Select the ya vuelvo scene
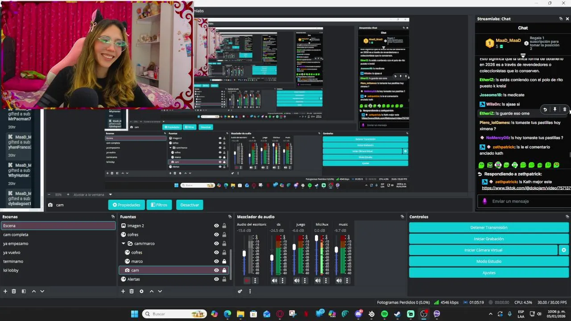This screenshot has height=321, width=571. point(58,252)
